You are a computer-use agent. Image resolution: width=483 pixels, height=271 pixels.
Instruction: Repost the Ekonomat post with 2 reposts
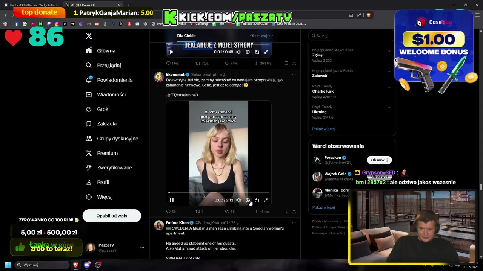click(x=199, y=212)
